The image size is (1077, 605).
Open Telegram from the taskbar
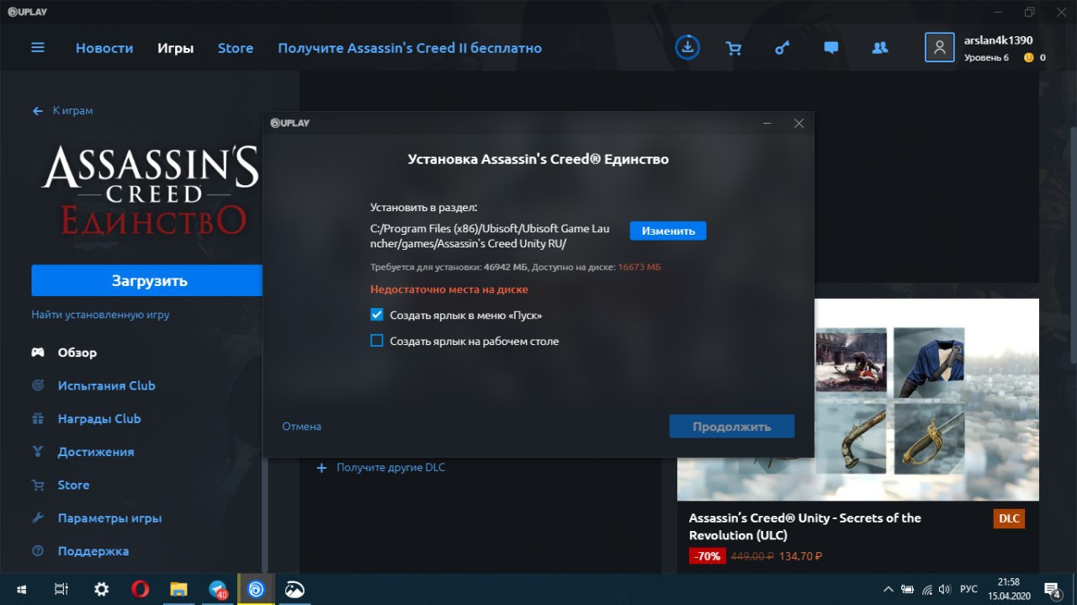[x=218, y=589]
